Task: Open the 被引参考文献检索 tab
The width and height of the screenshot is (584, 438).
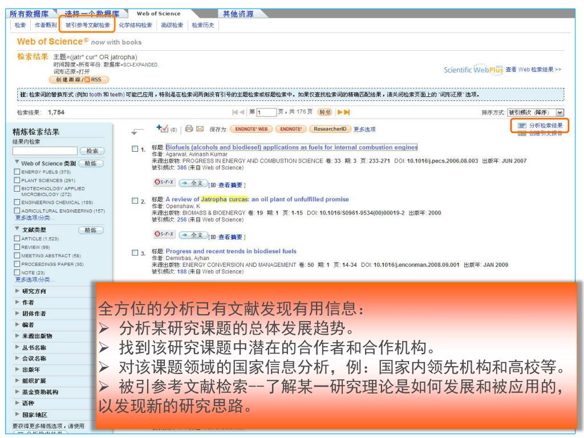Action: (88, 25)
